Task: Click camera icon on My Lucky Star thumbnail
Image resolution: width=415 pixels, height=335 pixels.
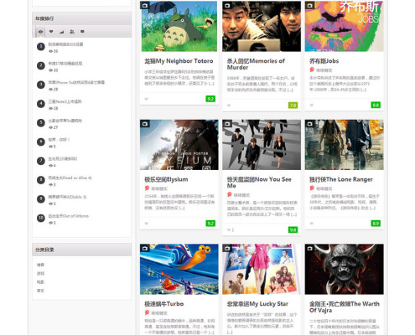Action: [x=227, y=248]
